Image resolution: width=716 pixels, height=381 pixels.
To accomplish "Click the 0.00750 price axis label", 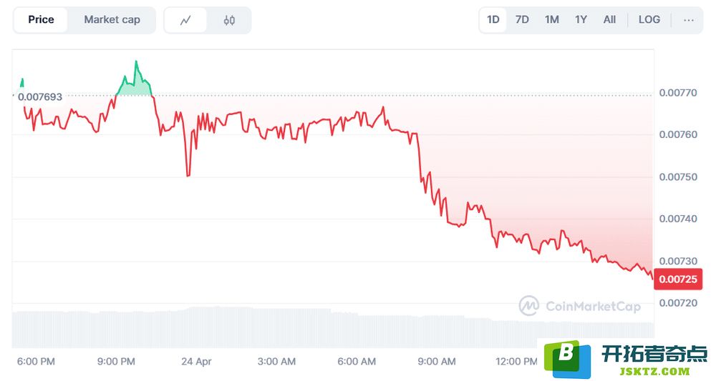I will click(678, 177).
